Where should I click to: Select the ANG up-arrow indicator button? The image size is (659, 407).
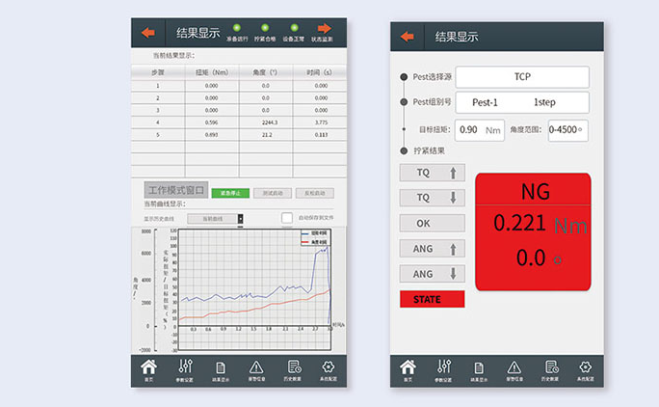[x=432, y=249]
